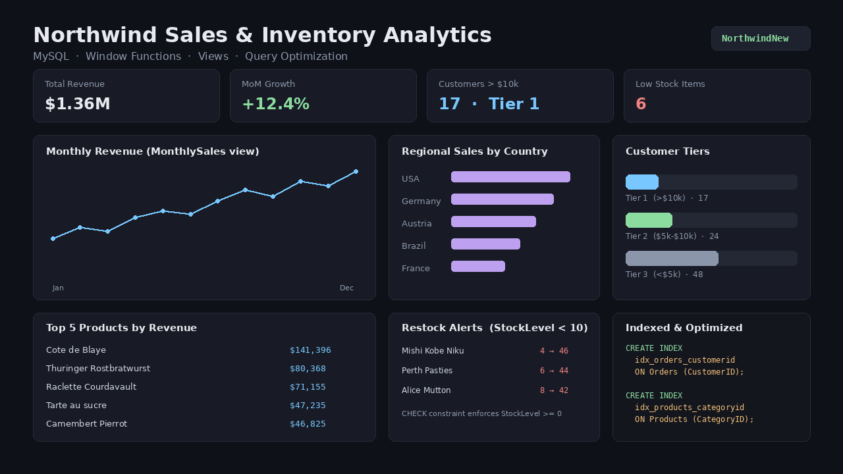The image size is (843, 474).
Task: Select the MoM Growth +12.4% card
Action: pyautogui.click(x=323, y=96)
